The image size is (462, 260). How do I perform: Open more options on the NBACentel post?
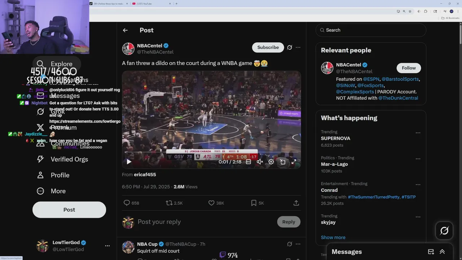pos(298,47)
